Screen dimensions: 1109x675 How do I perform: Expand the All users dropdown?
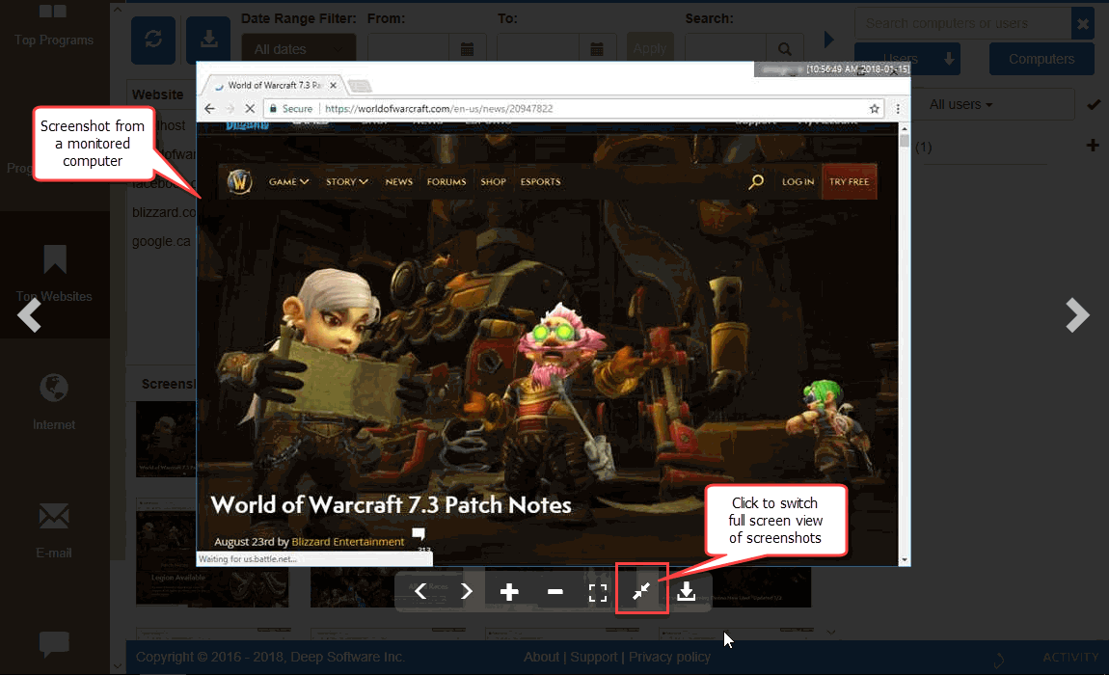(x=961, y=105)
